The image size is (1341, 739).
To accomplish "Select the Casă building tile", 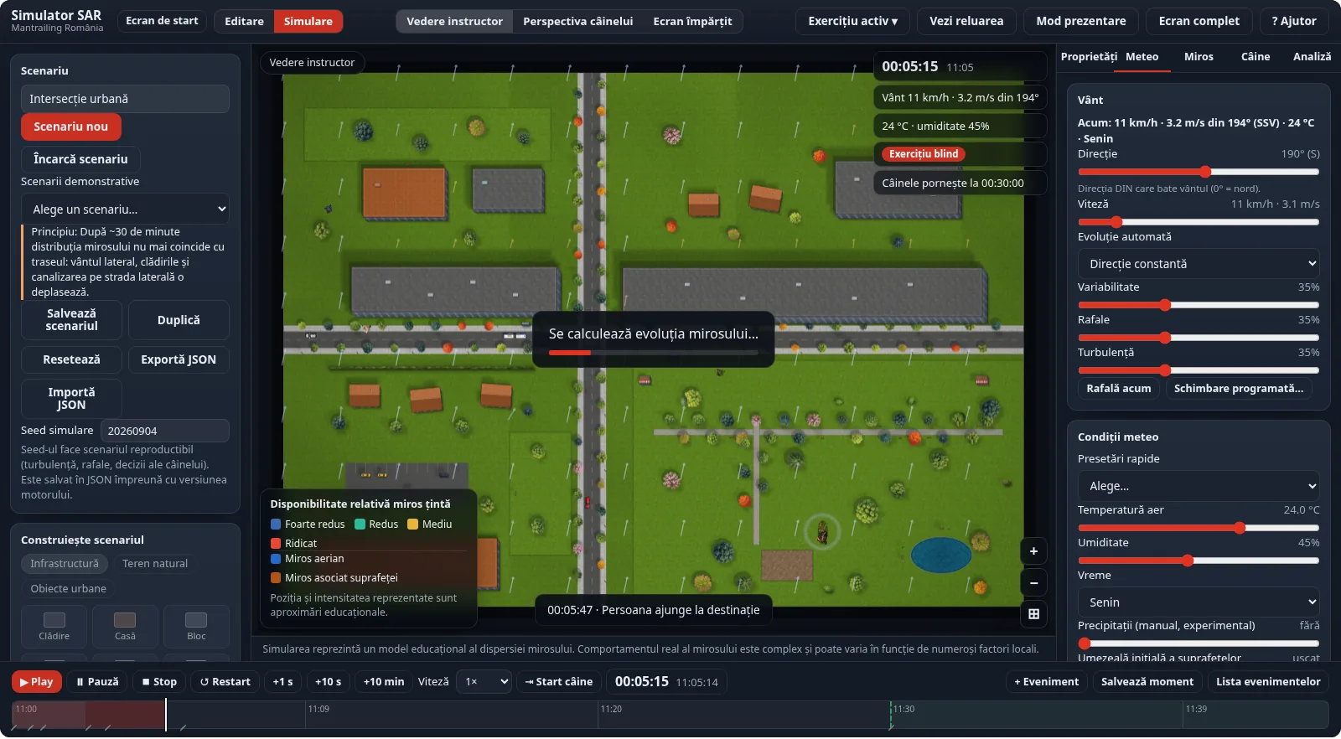I will click(x=125, y=626).
